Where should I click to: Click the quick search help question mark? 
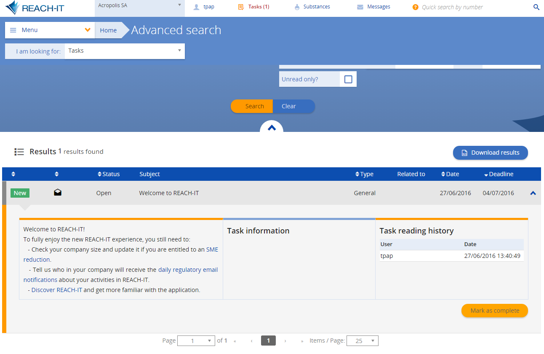tap(416, 7)
